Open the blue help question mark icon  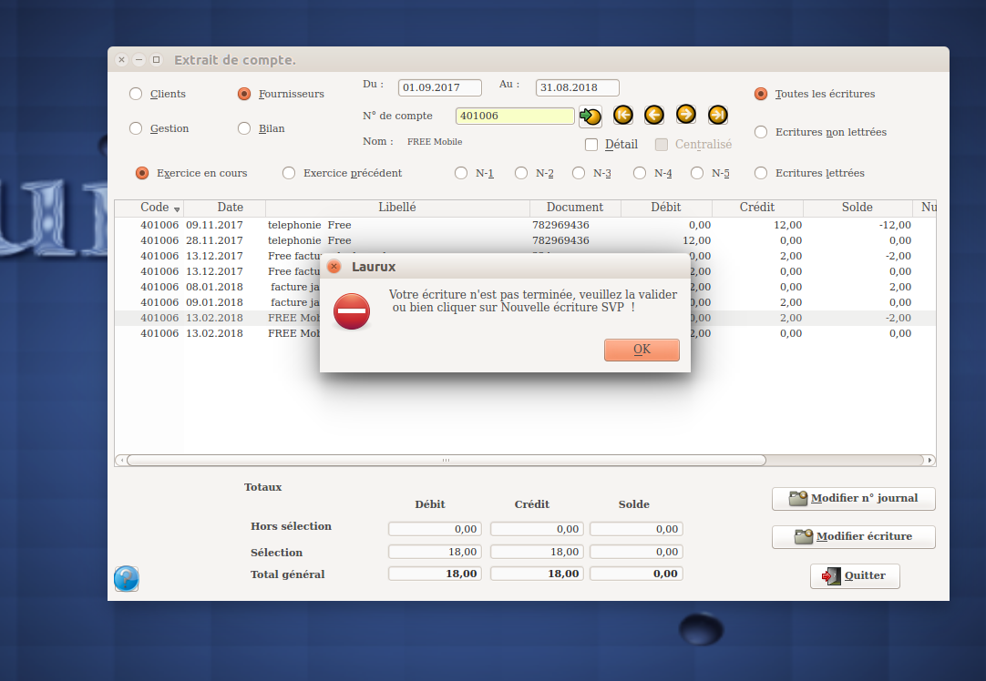(127, 579)
